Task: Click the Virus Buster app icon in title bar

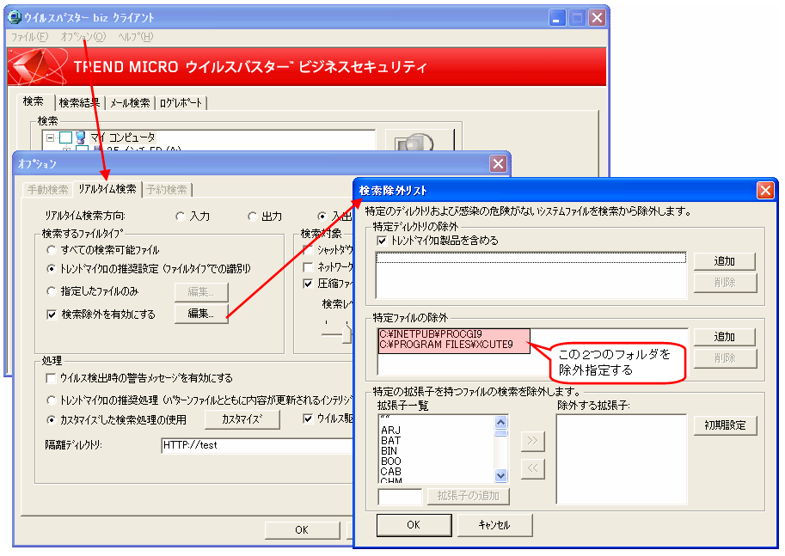Action: click(x=15, y=17)
